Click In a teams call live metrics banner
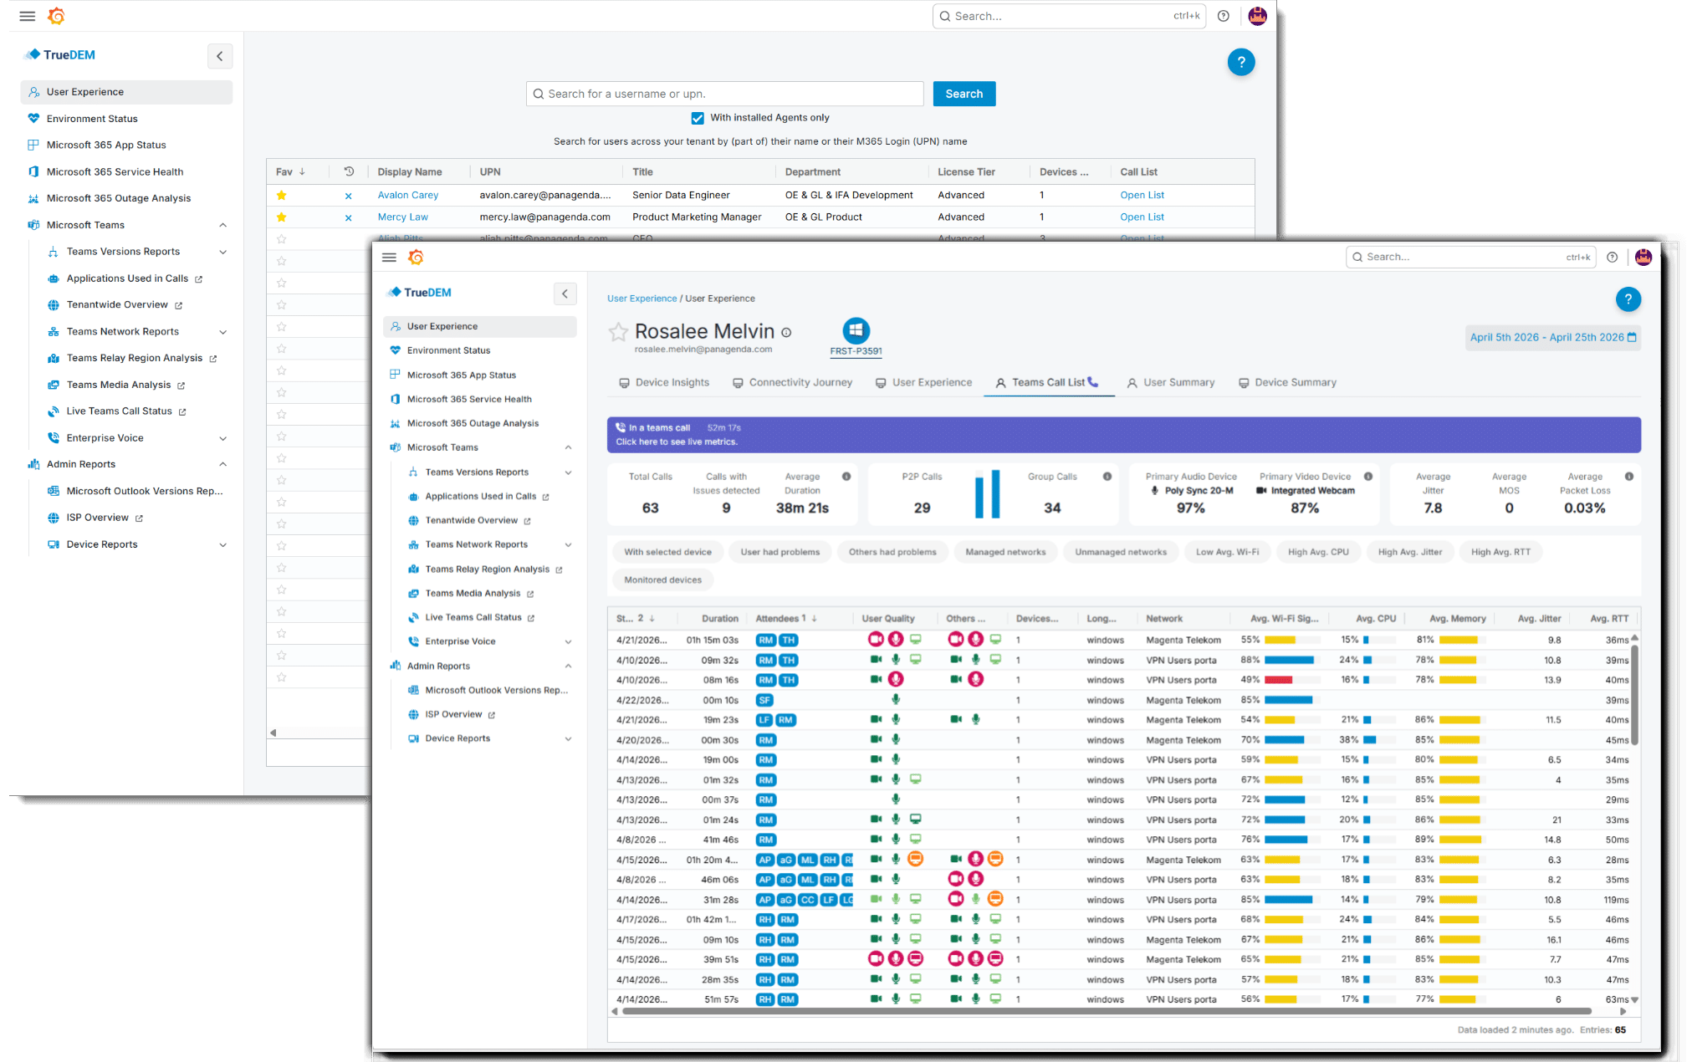The width and height of the screenshot is (1692, 1062). [1124, 435]
